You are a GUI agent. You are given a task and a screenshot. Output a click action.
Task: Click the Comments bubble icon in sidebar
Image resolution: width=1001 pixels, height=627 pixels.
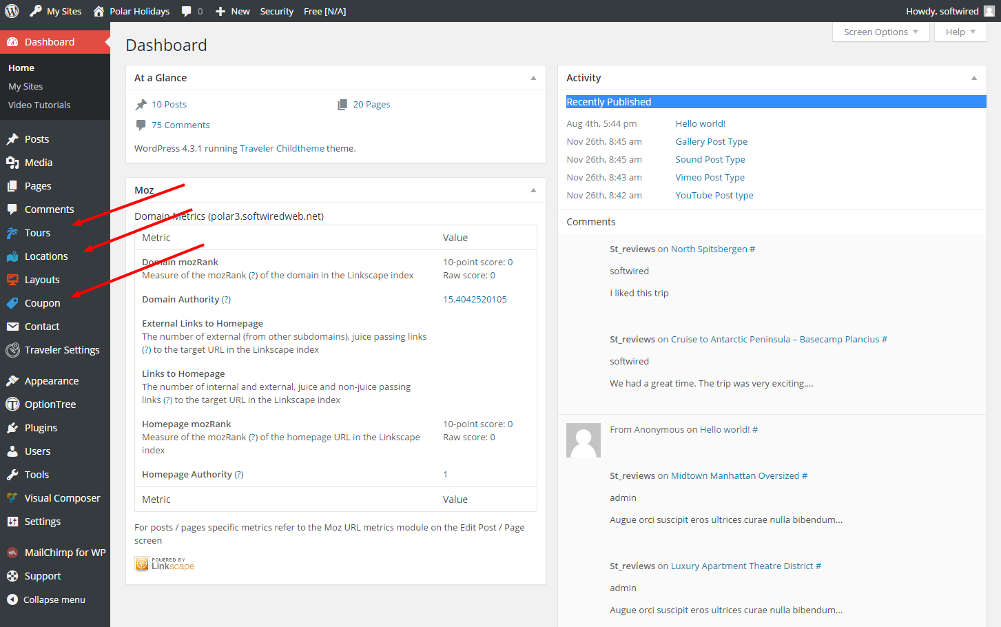[x=12, y=209]
